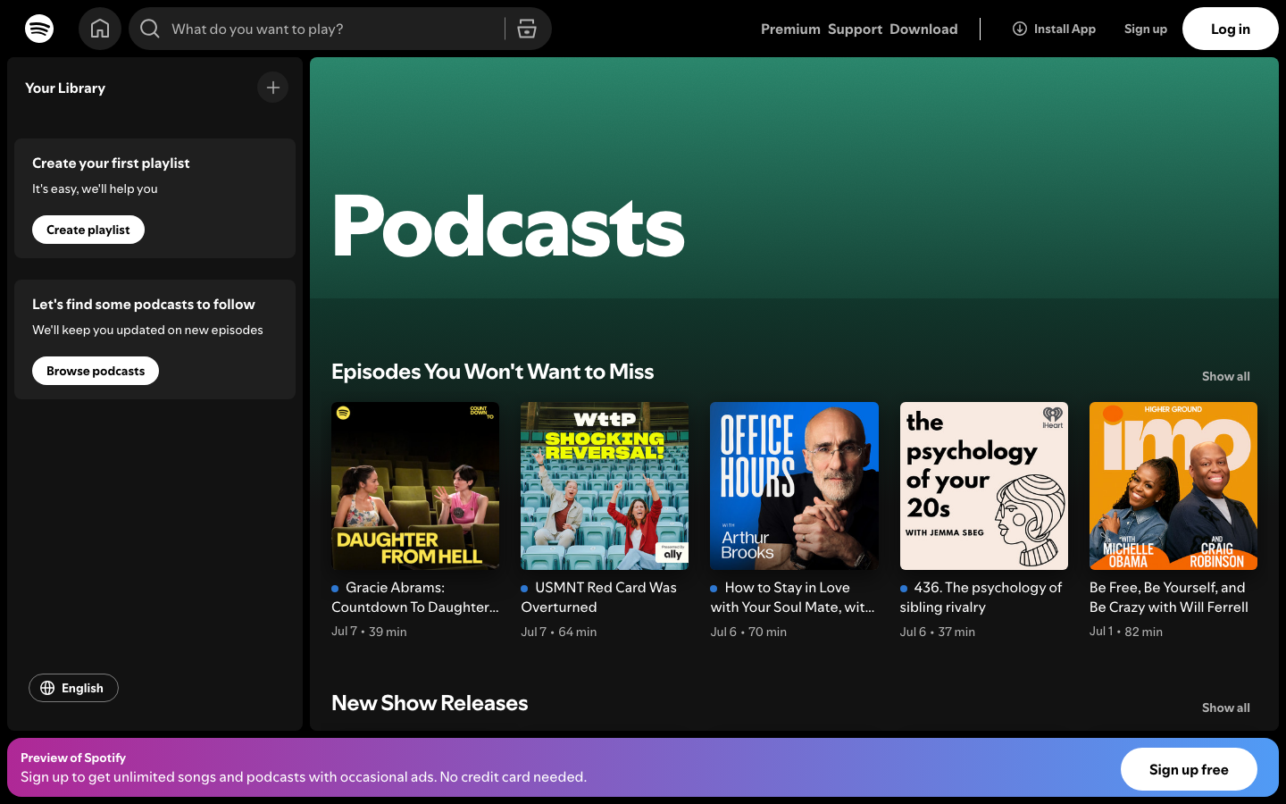Click the 'Your Library' heading
This screenshot has width=1286, height=804.
[65, 88]
